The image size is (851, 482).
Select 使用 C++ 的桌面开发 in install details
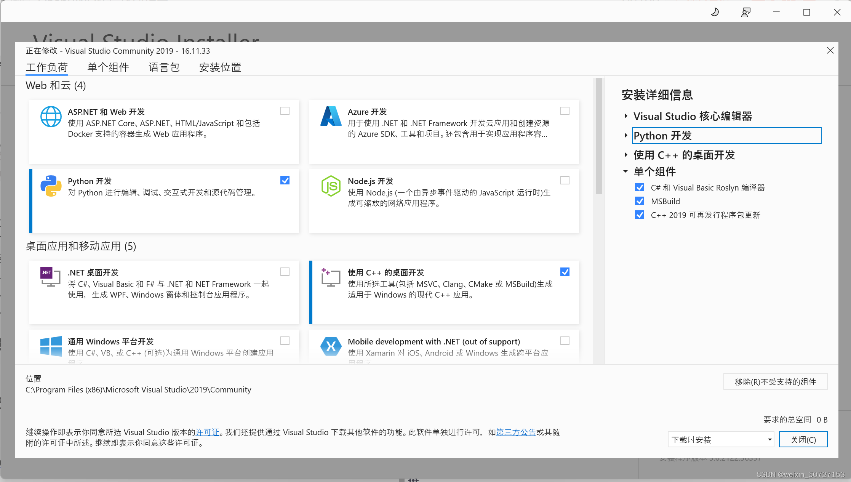tap(684, 155)
